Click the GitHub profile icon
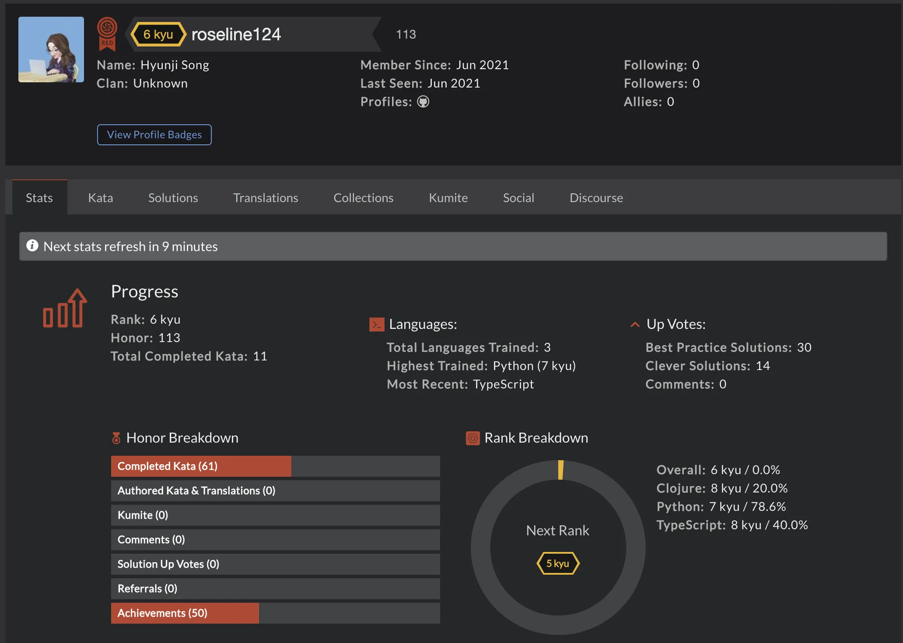The width and height of the screenshot is (903, 643). tap(423, 102)
